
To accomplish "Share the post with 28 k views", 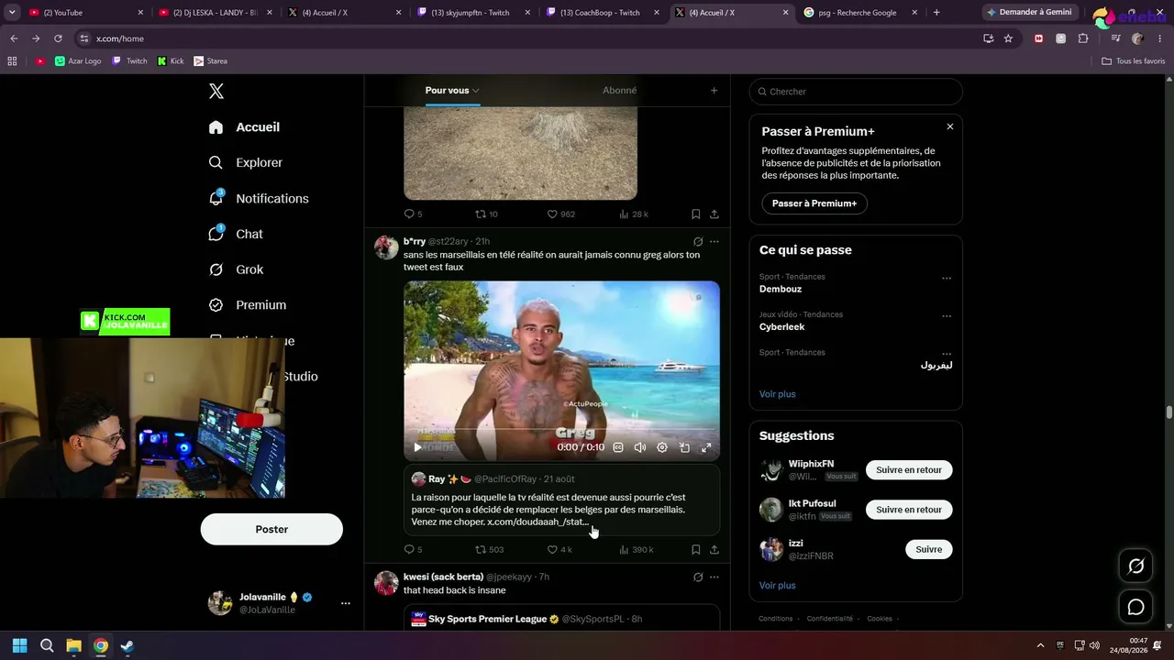I will (x=714, y=214).
